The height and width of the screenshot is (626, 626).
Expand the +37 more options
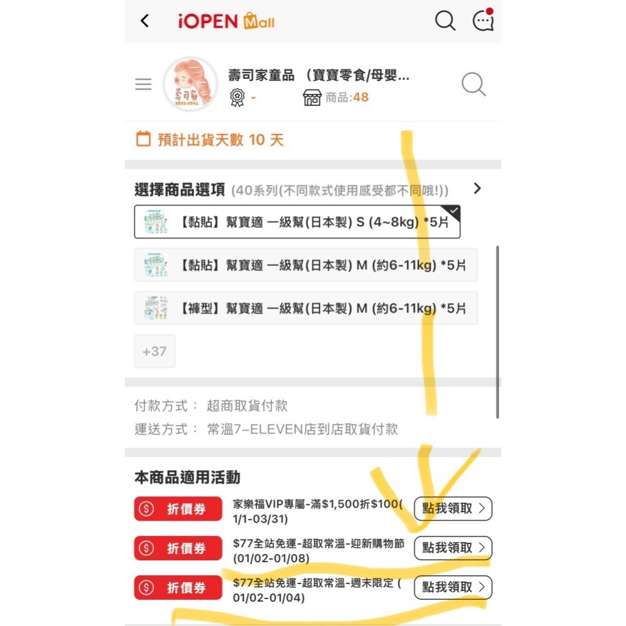pos(155,351)
